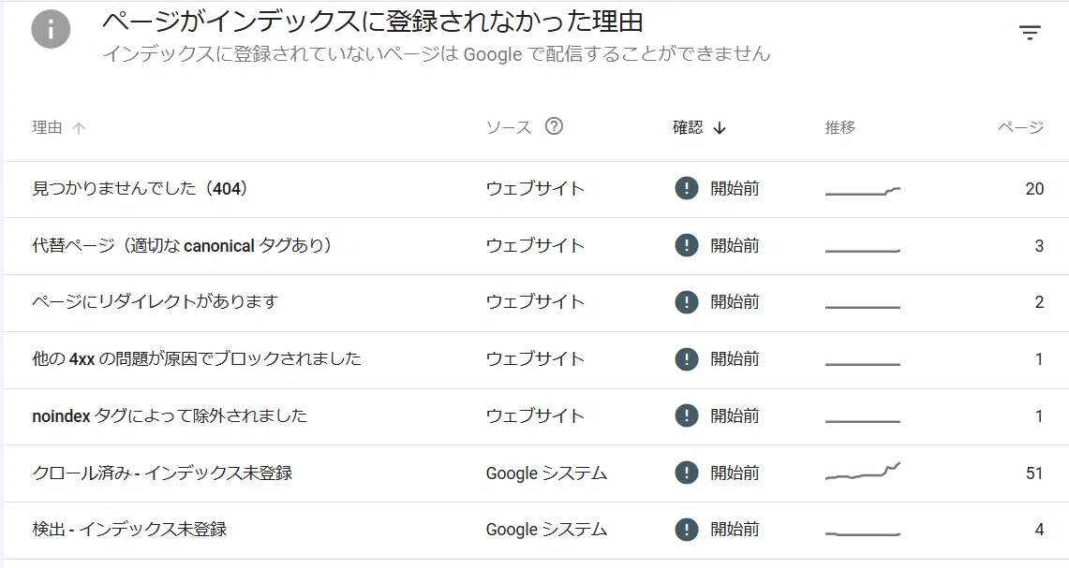
Task: Open the help icon next to ソース
Action: [x=555, y=126]
